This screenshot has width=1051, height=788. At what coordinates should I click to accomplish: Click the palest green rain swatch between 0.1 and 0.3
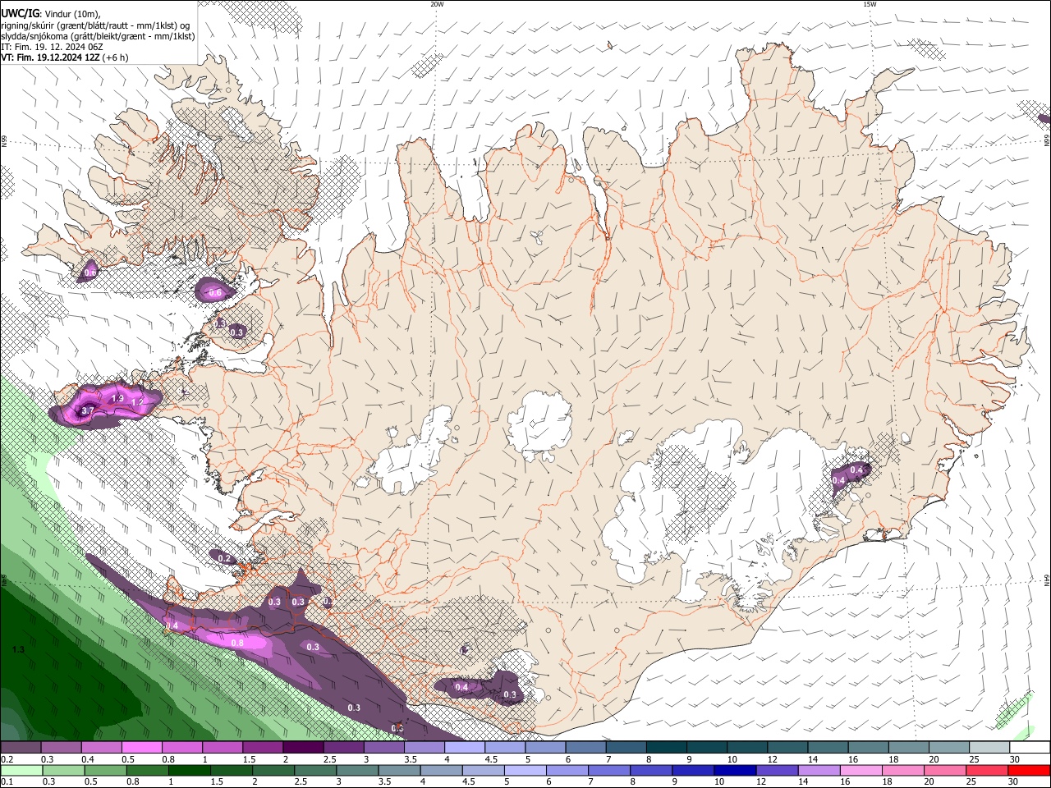tap(22, 770)
